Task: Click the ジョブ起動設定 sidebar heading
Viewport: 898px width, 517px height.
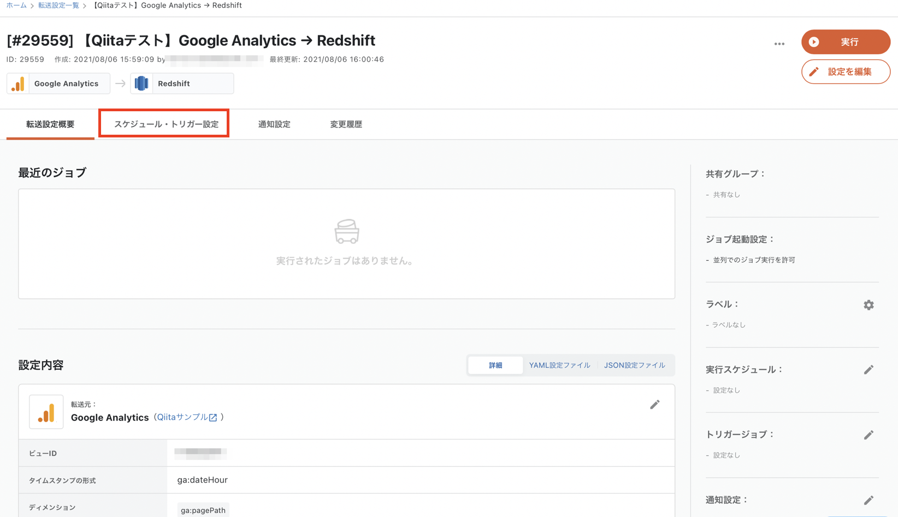Action: pyautogui.click(x=740, y=239)
